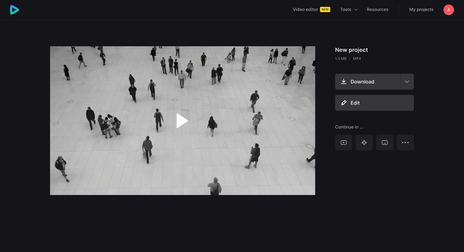The width and height of the screenshot is (464, 252).
Task: Click the Clideo logo icon
Action: coord(14,10)
